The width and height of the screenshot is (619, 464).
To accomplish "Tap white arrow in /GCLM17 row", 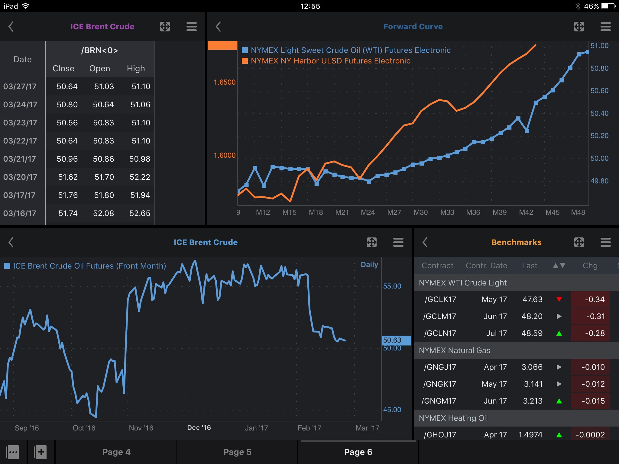I will [x=559, y=316].
